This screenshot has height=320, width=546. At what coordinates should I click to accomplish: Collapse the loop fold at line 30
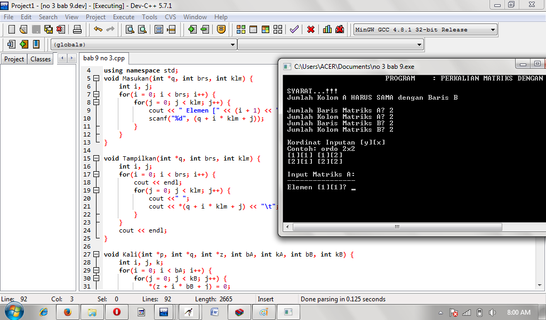point(97,278)
